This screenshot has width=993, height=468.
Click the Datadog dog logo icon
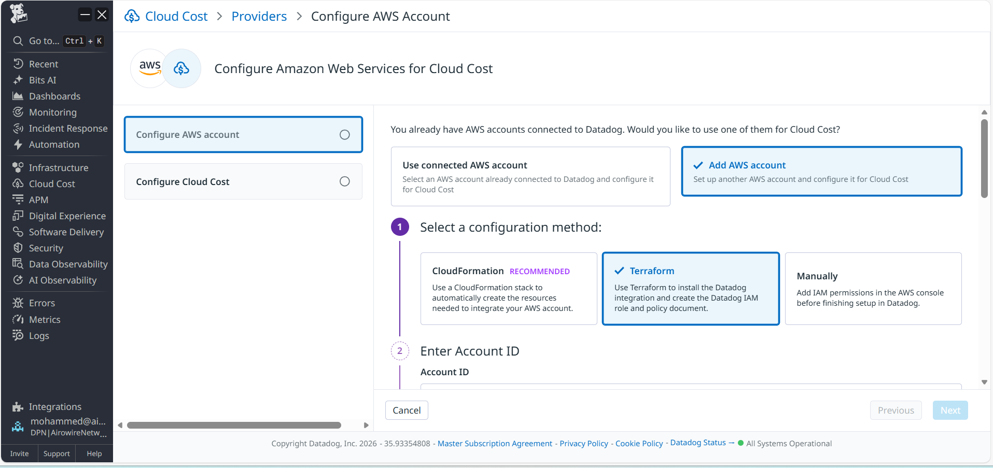pyautogui.click(x=19, y=13)
